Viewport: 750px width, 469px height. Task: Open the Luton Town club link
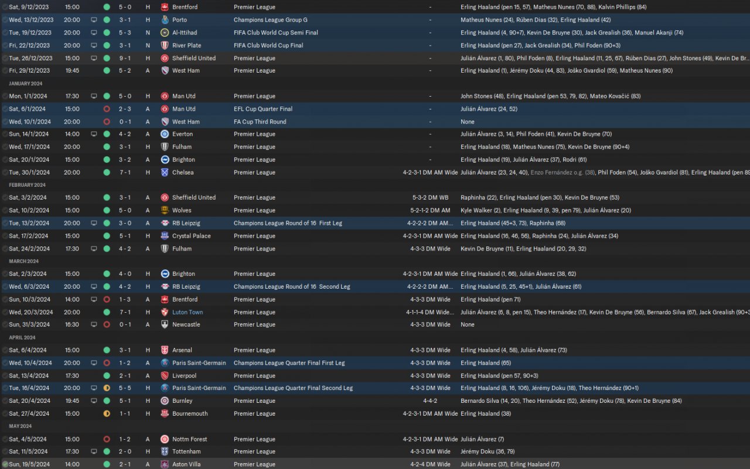pos(187,312)
